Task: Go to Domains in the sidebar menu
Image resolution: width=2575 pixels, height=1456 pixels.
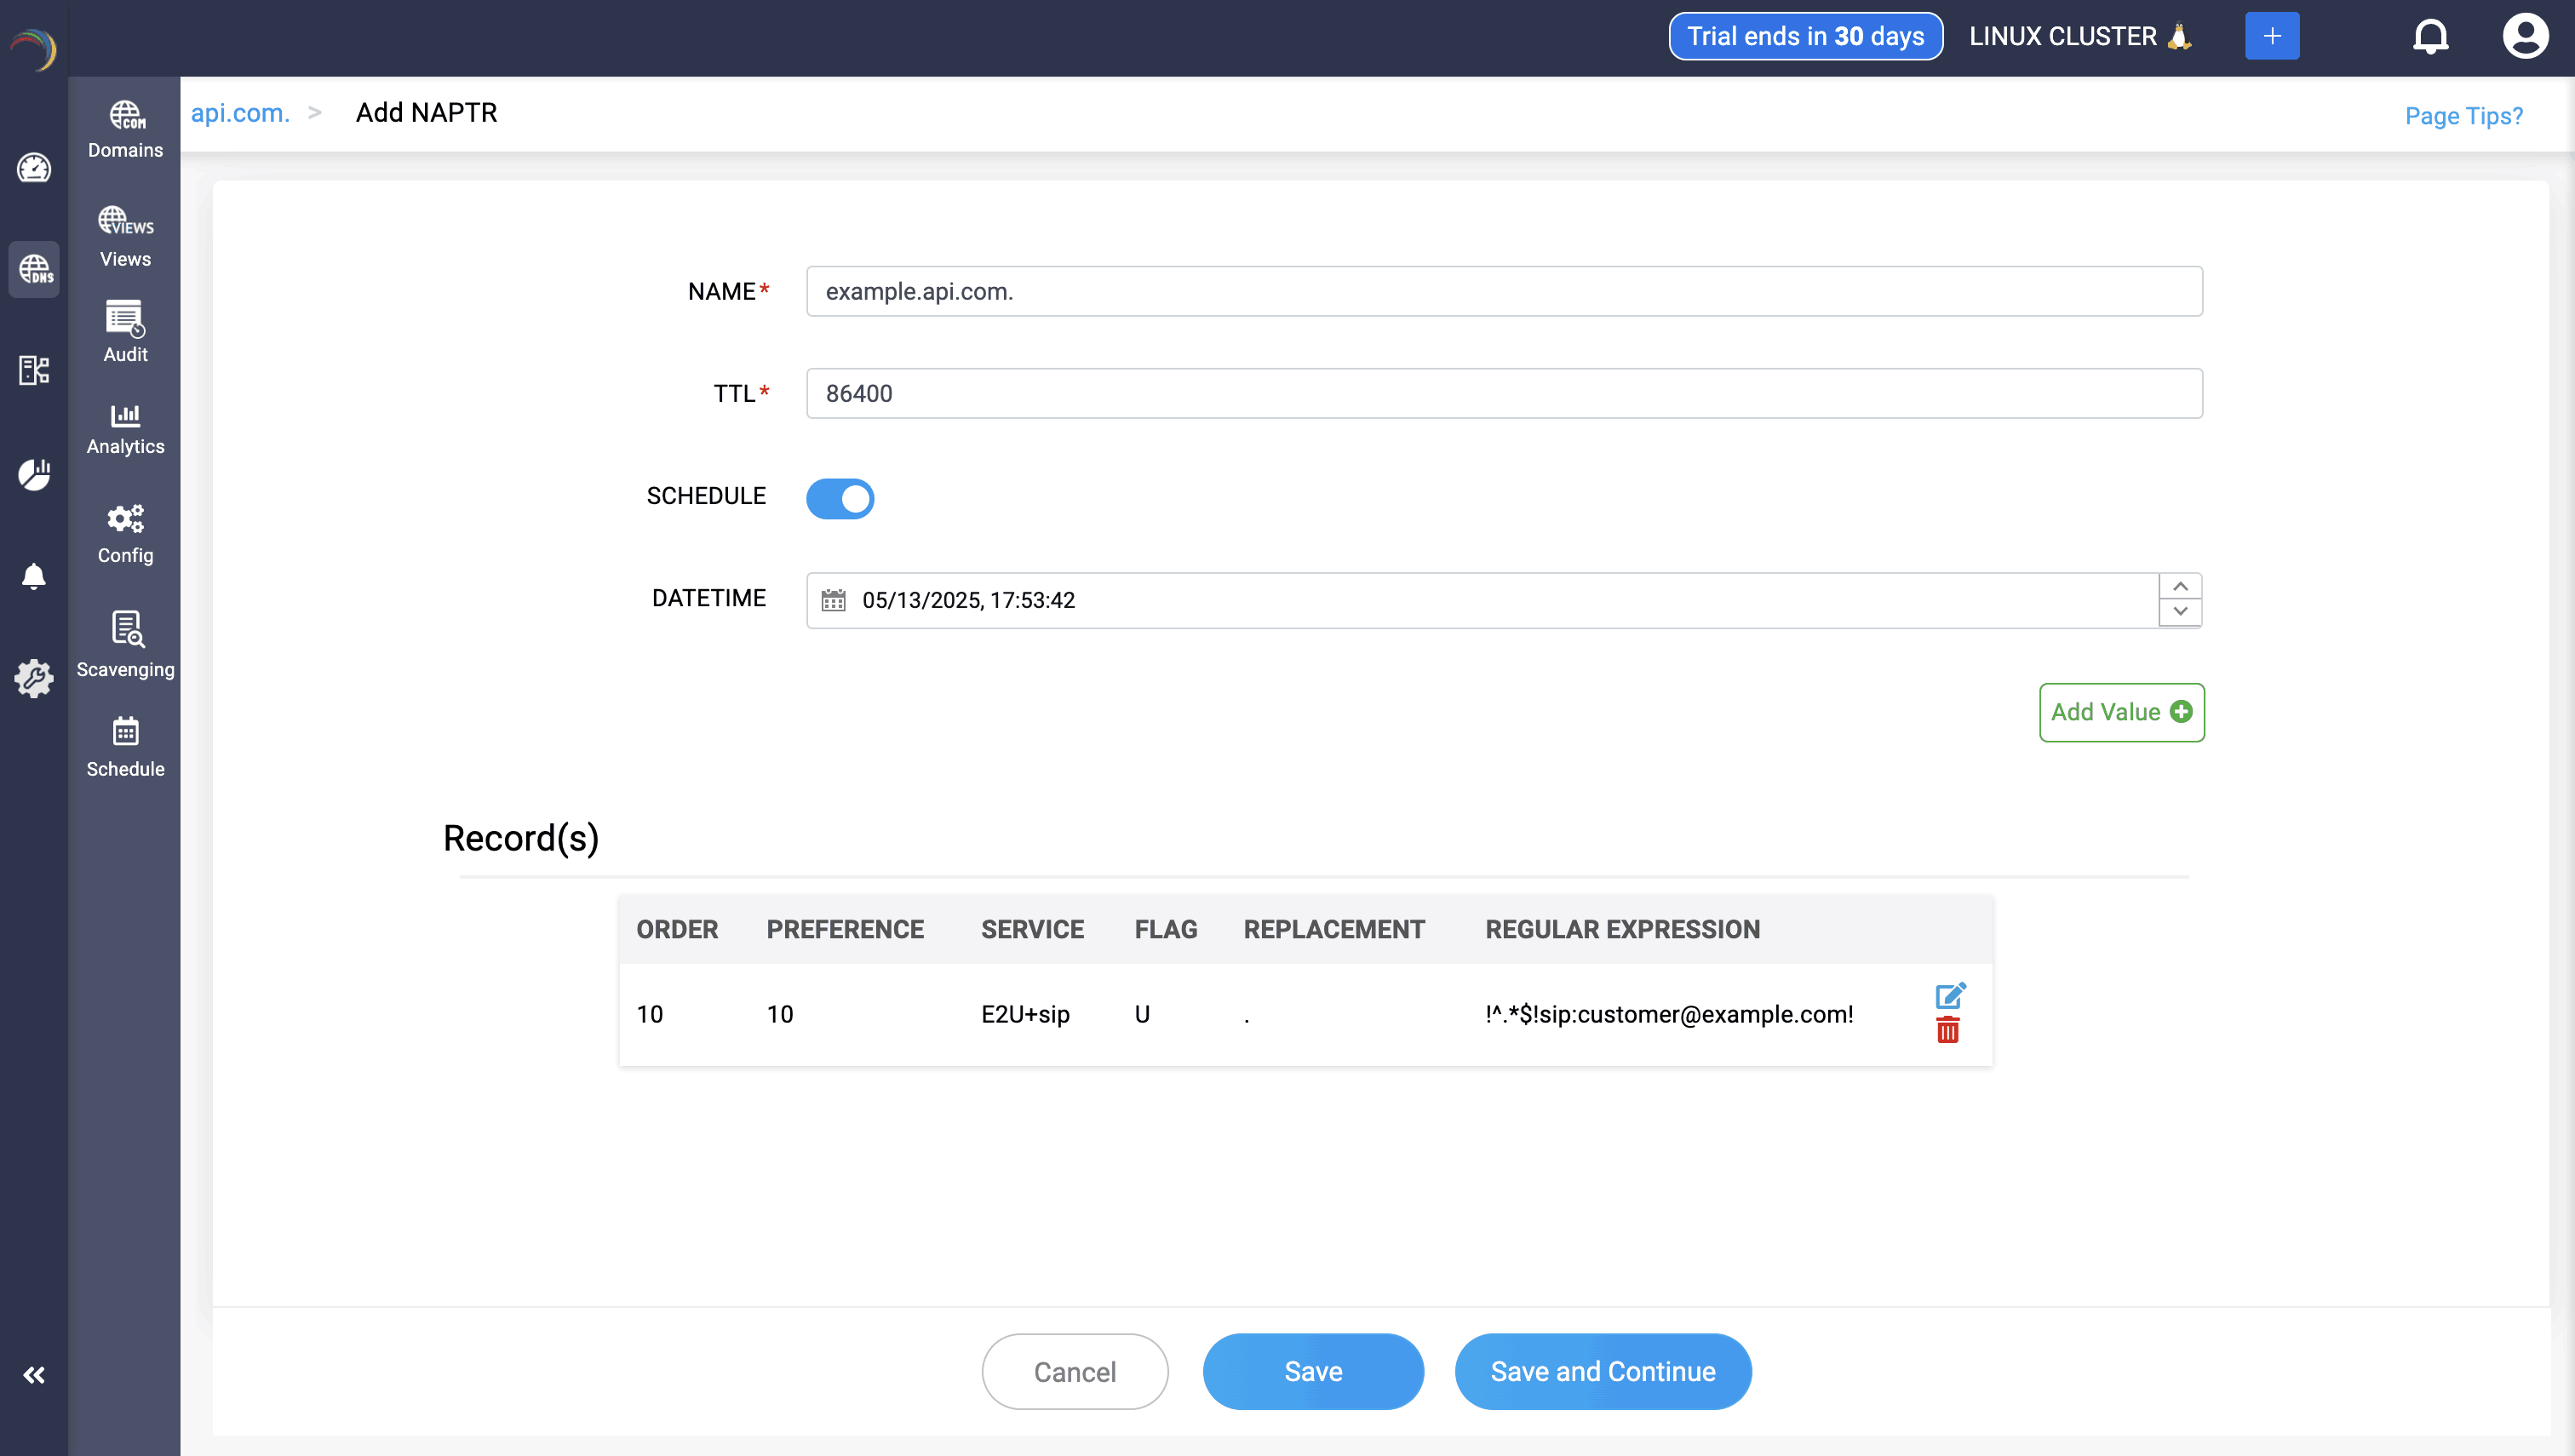Action: coord(125,130)
